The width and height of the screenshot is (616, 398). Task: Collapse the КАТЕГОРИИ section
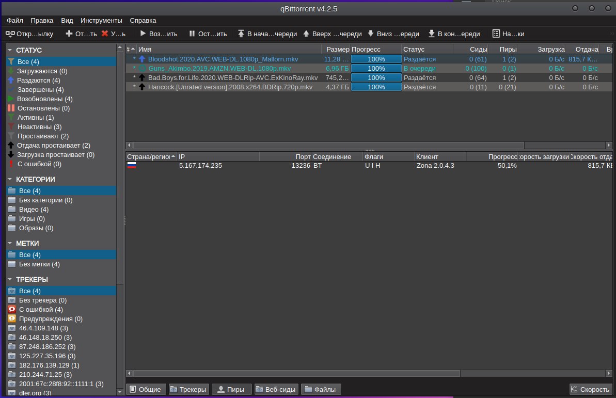(10, 179)
